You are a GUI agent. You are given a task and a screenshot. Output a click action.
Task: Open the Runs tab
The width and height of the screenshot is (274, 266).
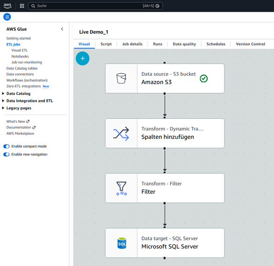[158, 44]
